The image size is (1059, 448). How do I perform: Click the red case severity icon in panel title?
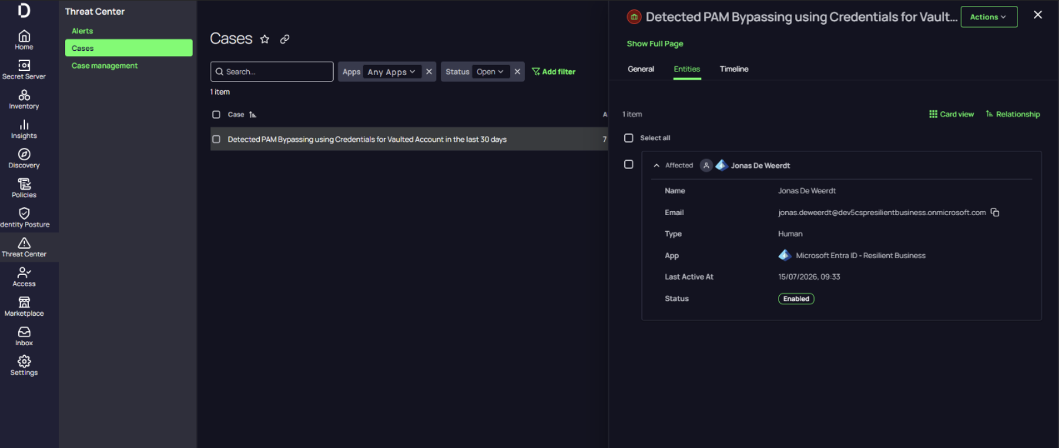(634, 17)
